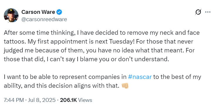The height and width of the screenshot is (106, 217).
Task: Click the line starting "those that did, I can't"
Action: click(x=87, y=59)
